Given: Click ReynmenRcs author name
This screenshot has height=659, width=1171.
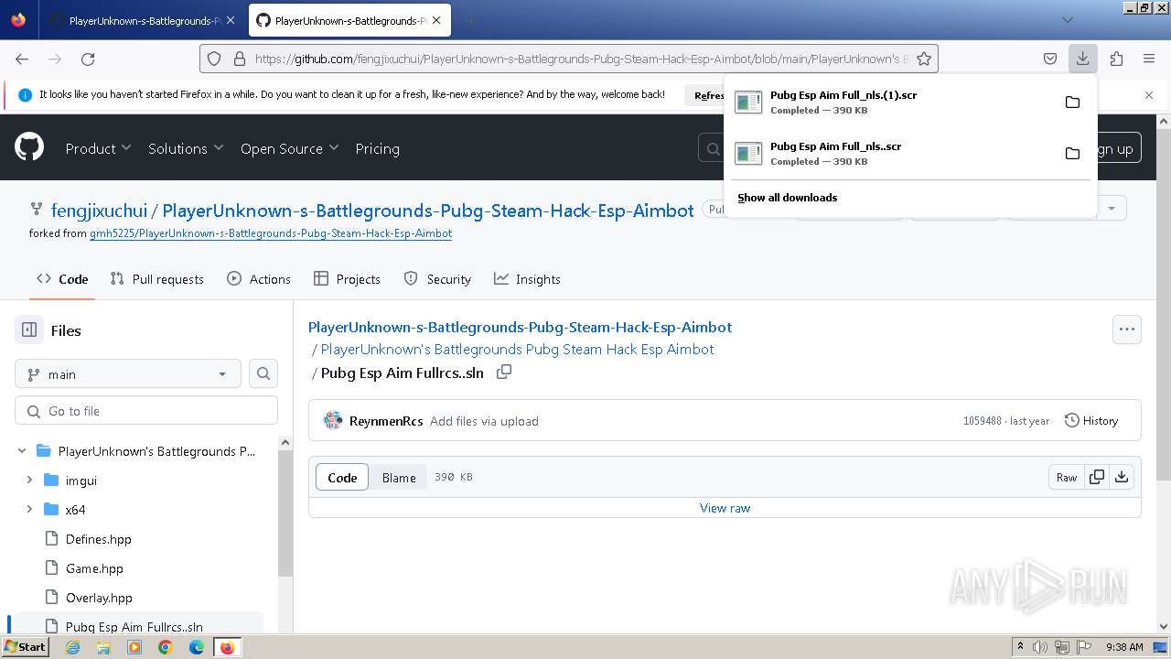Looking at the screenshot, I should [x=386, y=421].
